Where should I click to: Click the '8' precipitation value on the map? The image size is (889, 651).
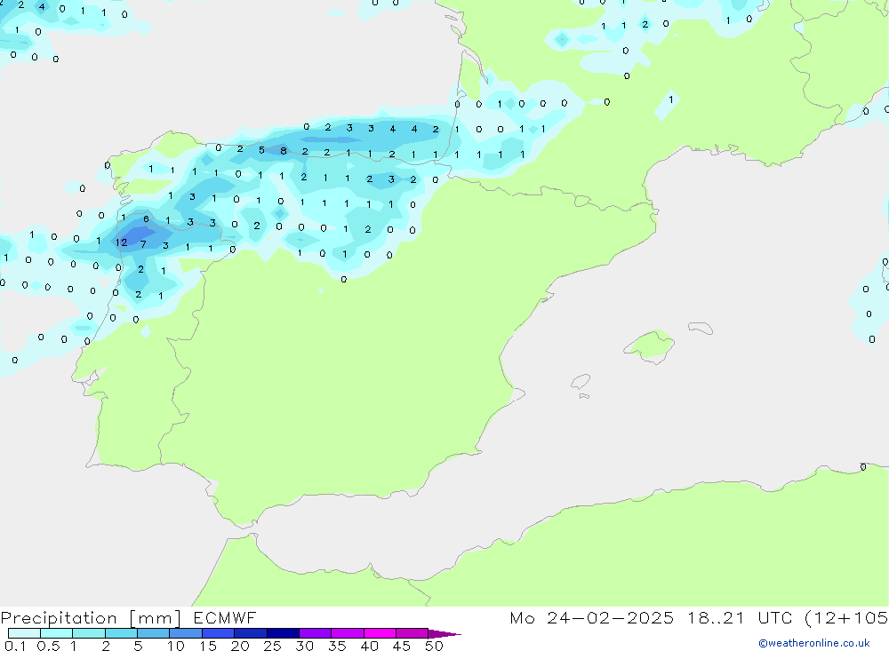tap(283, 151)
